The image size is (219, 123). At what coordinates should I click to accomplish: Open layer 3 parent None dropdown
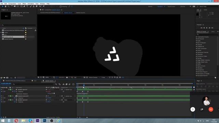pos(68,100)
